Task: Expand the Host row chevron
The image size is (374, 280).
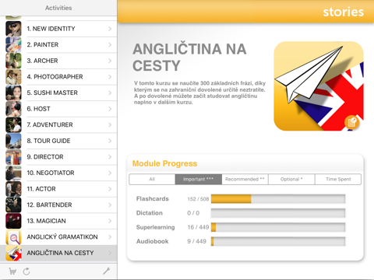Action: [x=110, y=109]
